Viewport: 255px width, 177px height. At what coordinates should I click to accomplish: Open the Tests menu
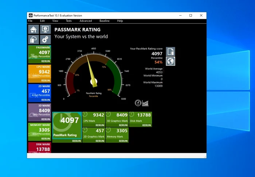point(69,21)
